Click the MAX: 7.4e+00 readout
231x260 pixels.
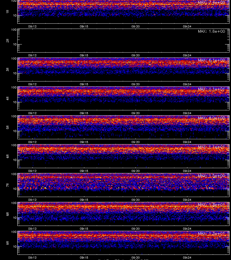tap(211, 3)
